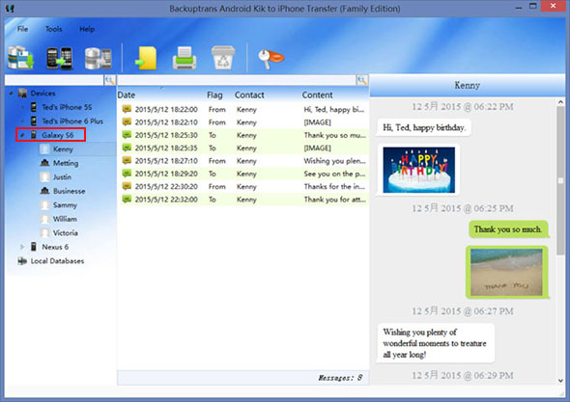Click the Date column header

127,95
